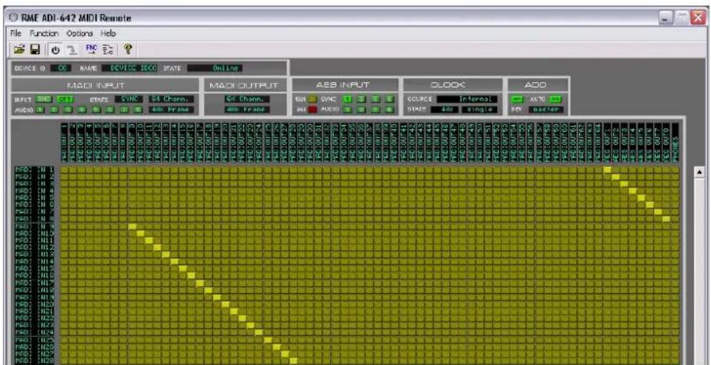Click highlighted routing cell in MADI IN 16 row
The width and height of the screenshot is (711, 365).
point(191,276)
